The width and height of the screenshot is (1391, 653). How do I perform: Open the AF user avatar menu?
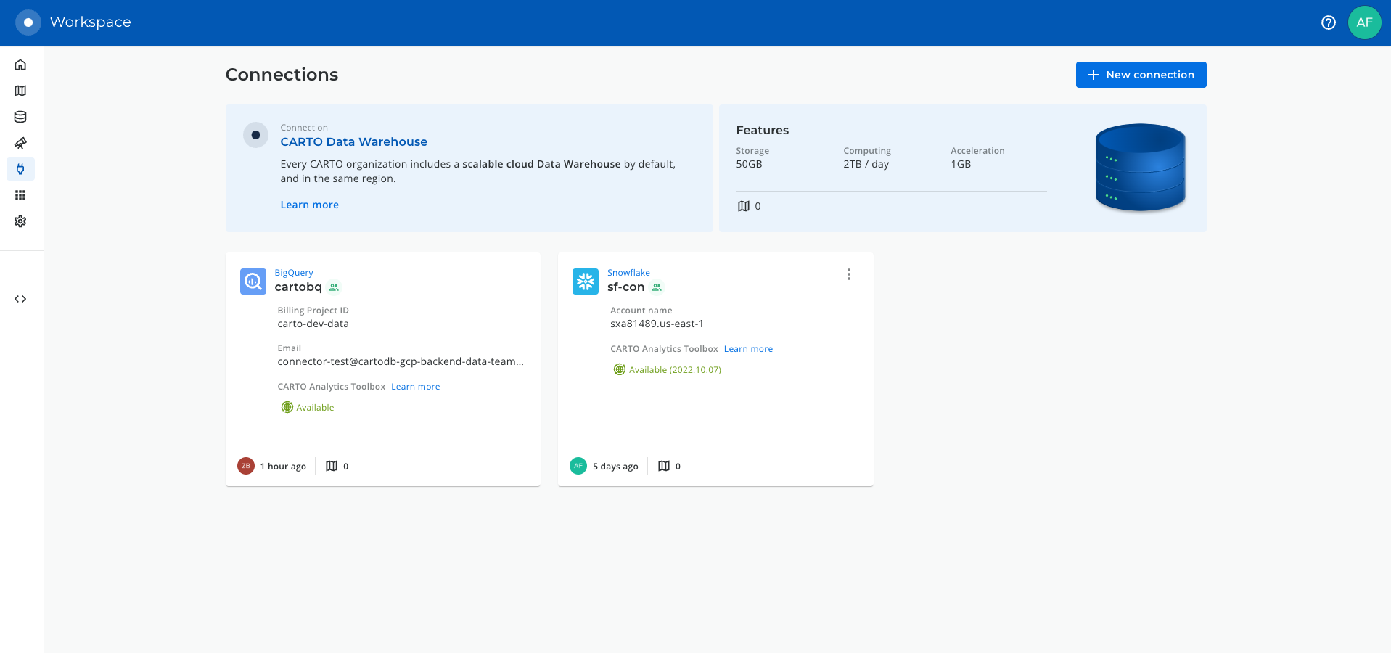pos(1364,22)
